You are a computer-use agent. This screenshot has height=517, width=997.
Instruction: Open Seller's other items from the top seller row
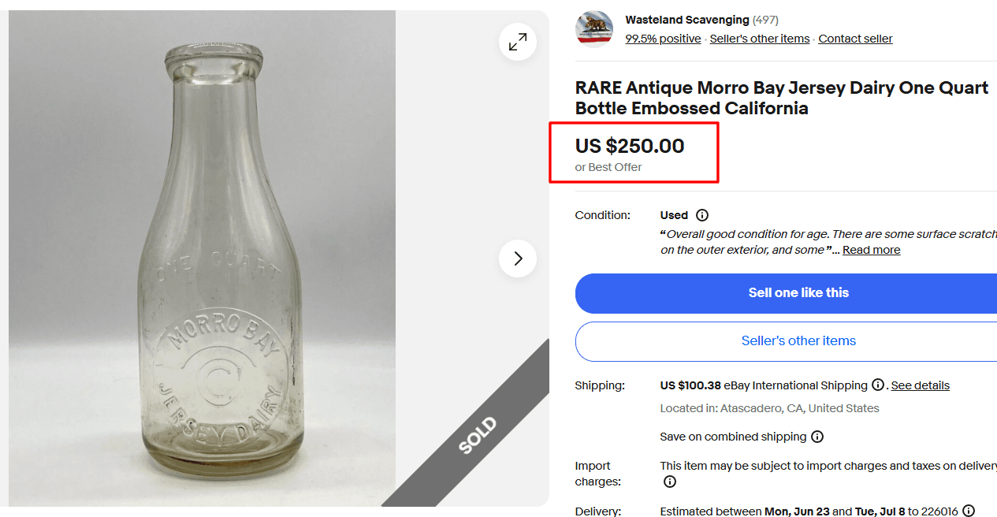(x=759, y=38)
